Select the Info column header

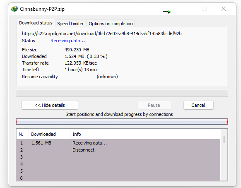[142, 134]
